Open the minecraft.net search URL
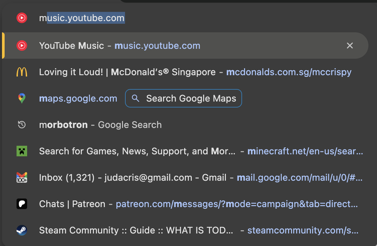 coord(305,151)
